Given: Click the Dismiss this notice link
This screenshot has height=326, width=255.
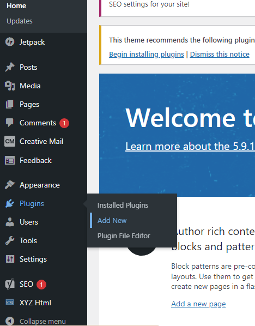Looking at the screenshot, I should 220,55.
